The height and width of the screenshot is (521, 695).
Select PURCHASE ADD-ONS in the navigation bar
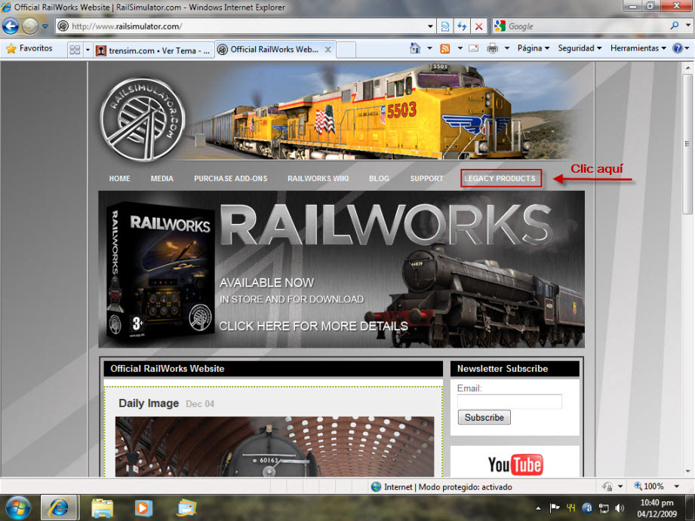230,179
